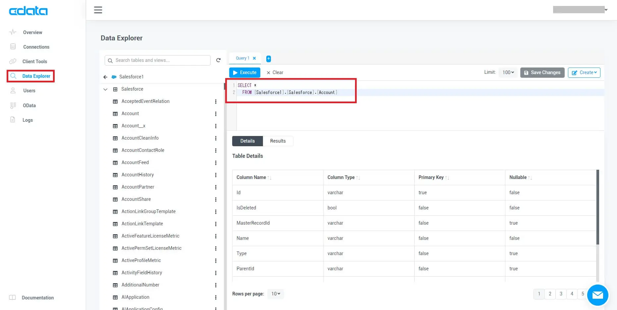Open options menu for Account__x
The width and height of the screenshot is (617, 310).
tap(216, 126)
